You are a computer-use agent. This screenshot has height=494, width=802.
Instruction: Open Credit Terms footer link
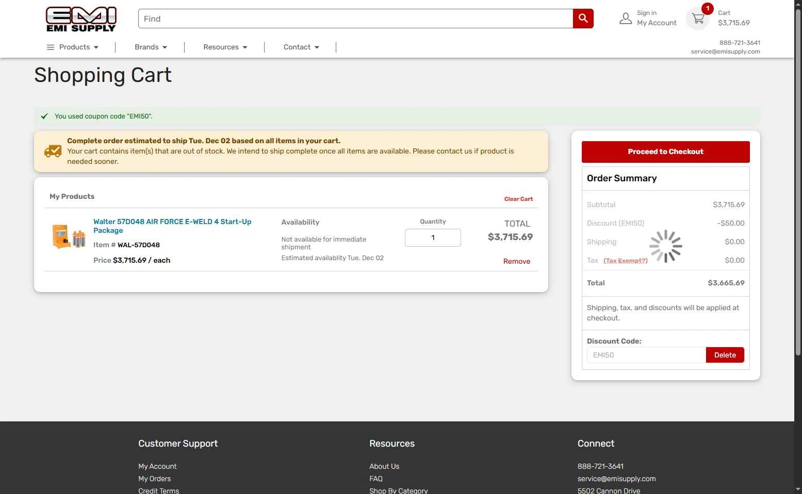(x=158, y=490)
